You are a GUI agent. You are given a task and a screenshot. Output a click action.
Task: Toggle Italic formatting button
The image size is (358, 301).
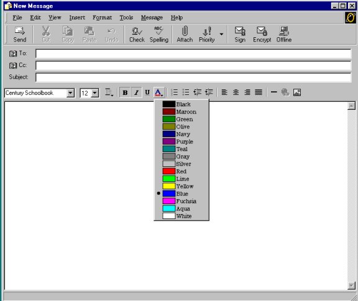(x=136, y=92)
